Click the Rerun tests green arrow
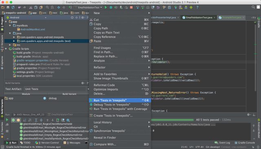The image size is (261, 149). (x=7, y=120)
